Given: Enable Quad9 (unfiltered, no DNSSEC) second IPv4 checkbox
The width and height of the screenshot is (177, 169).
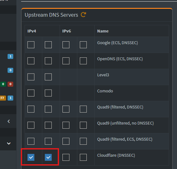Looking at the screenshot, I should click(48, 125).
